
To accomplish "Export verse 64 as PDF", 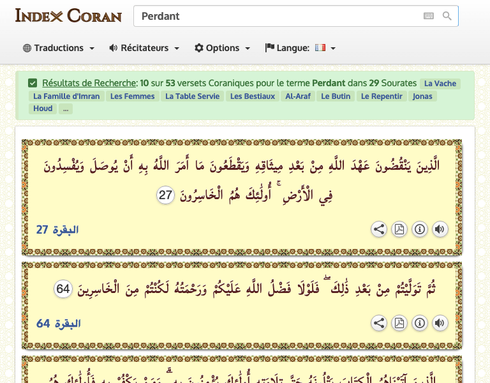I will coord(399,324).
